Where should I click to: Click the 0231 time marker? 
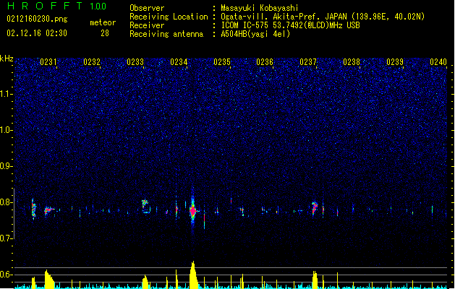click(48, 62)
